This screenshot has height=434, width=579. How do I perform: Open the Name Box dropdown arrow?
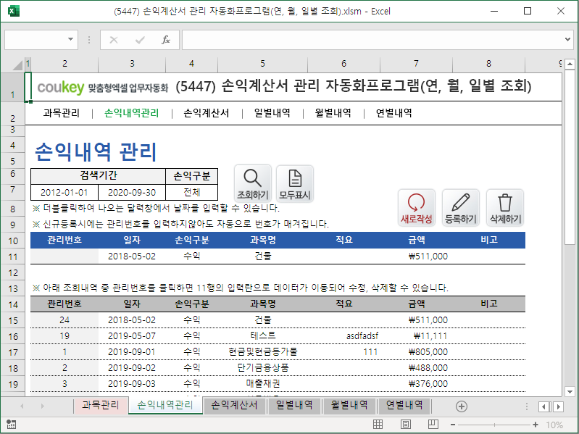pos(70,39)
